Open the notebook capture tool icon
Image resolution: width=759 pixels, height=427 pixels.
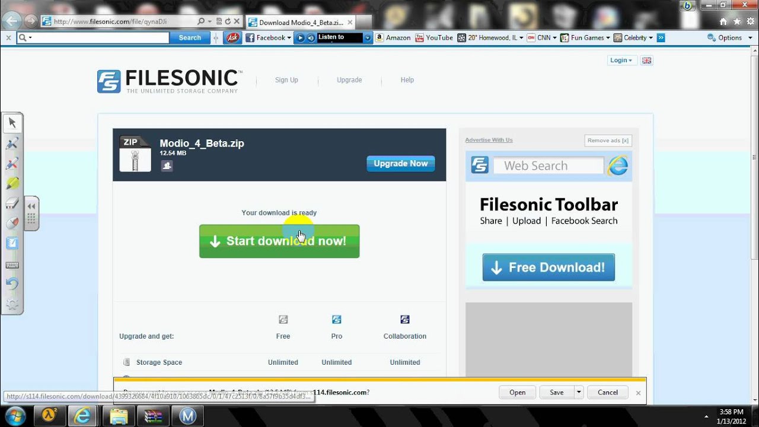point(12,243)
